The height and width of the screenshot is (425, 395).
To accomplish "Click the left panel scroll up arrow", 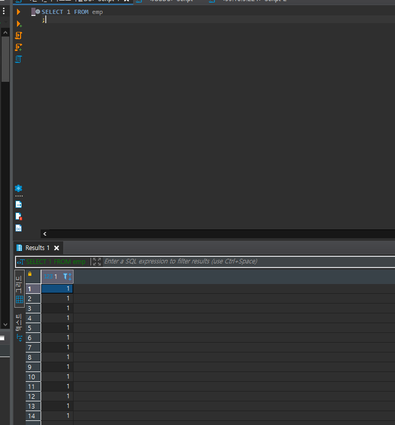I will [x=5, y=32].
